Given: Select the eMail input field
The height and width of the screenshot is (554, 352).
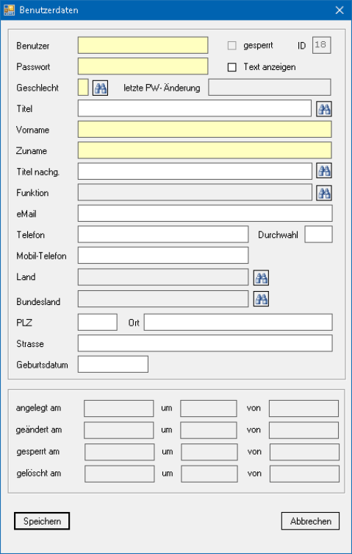Looking at the screenshot, I should pos(205,214).
